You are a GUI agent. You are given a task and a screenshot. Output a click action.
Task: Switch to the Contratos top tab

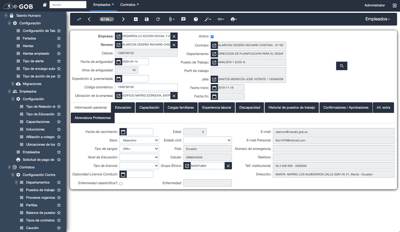pyautogui.click(x=128, y=4)
